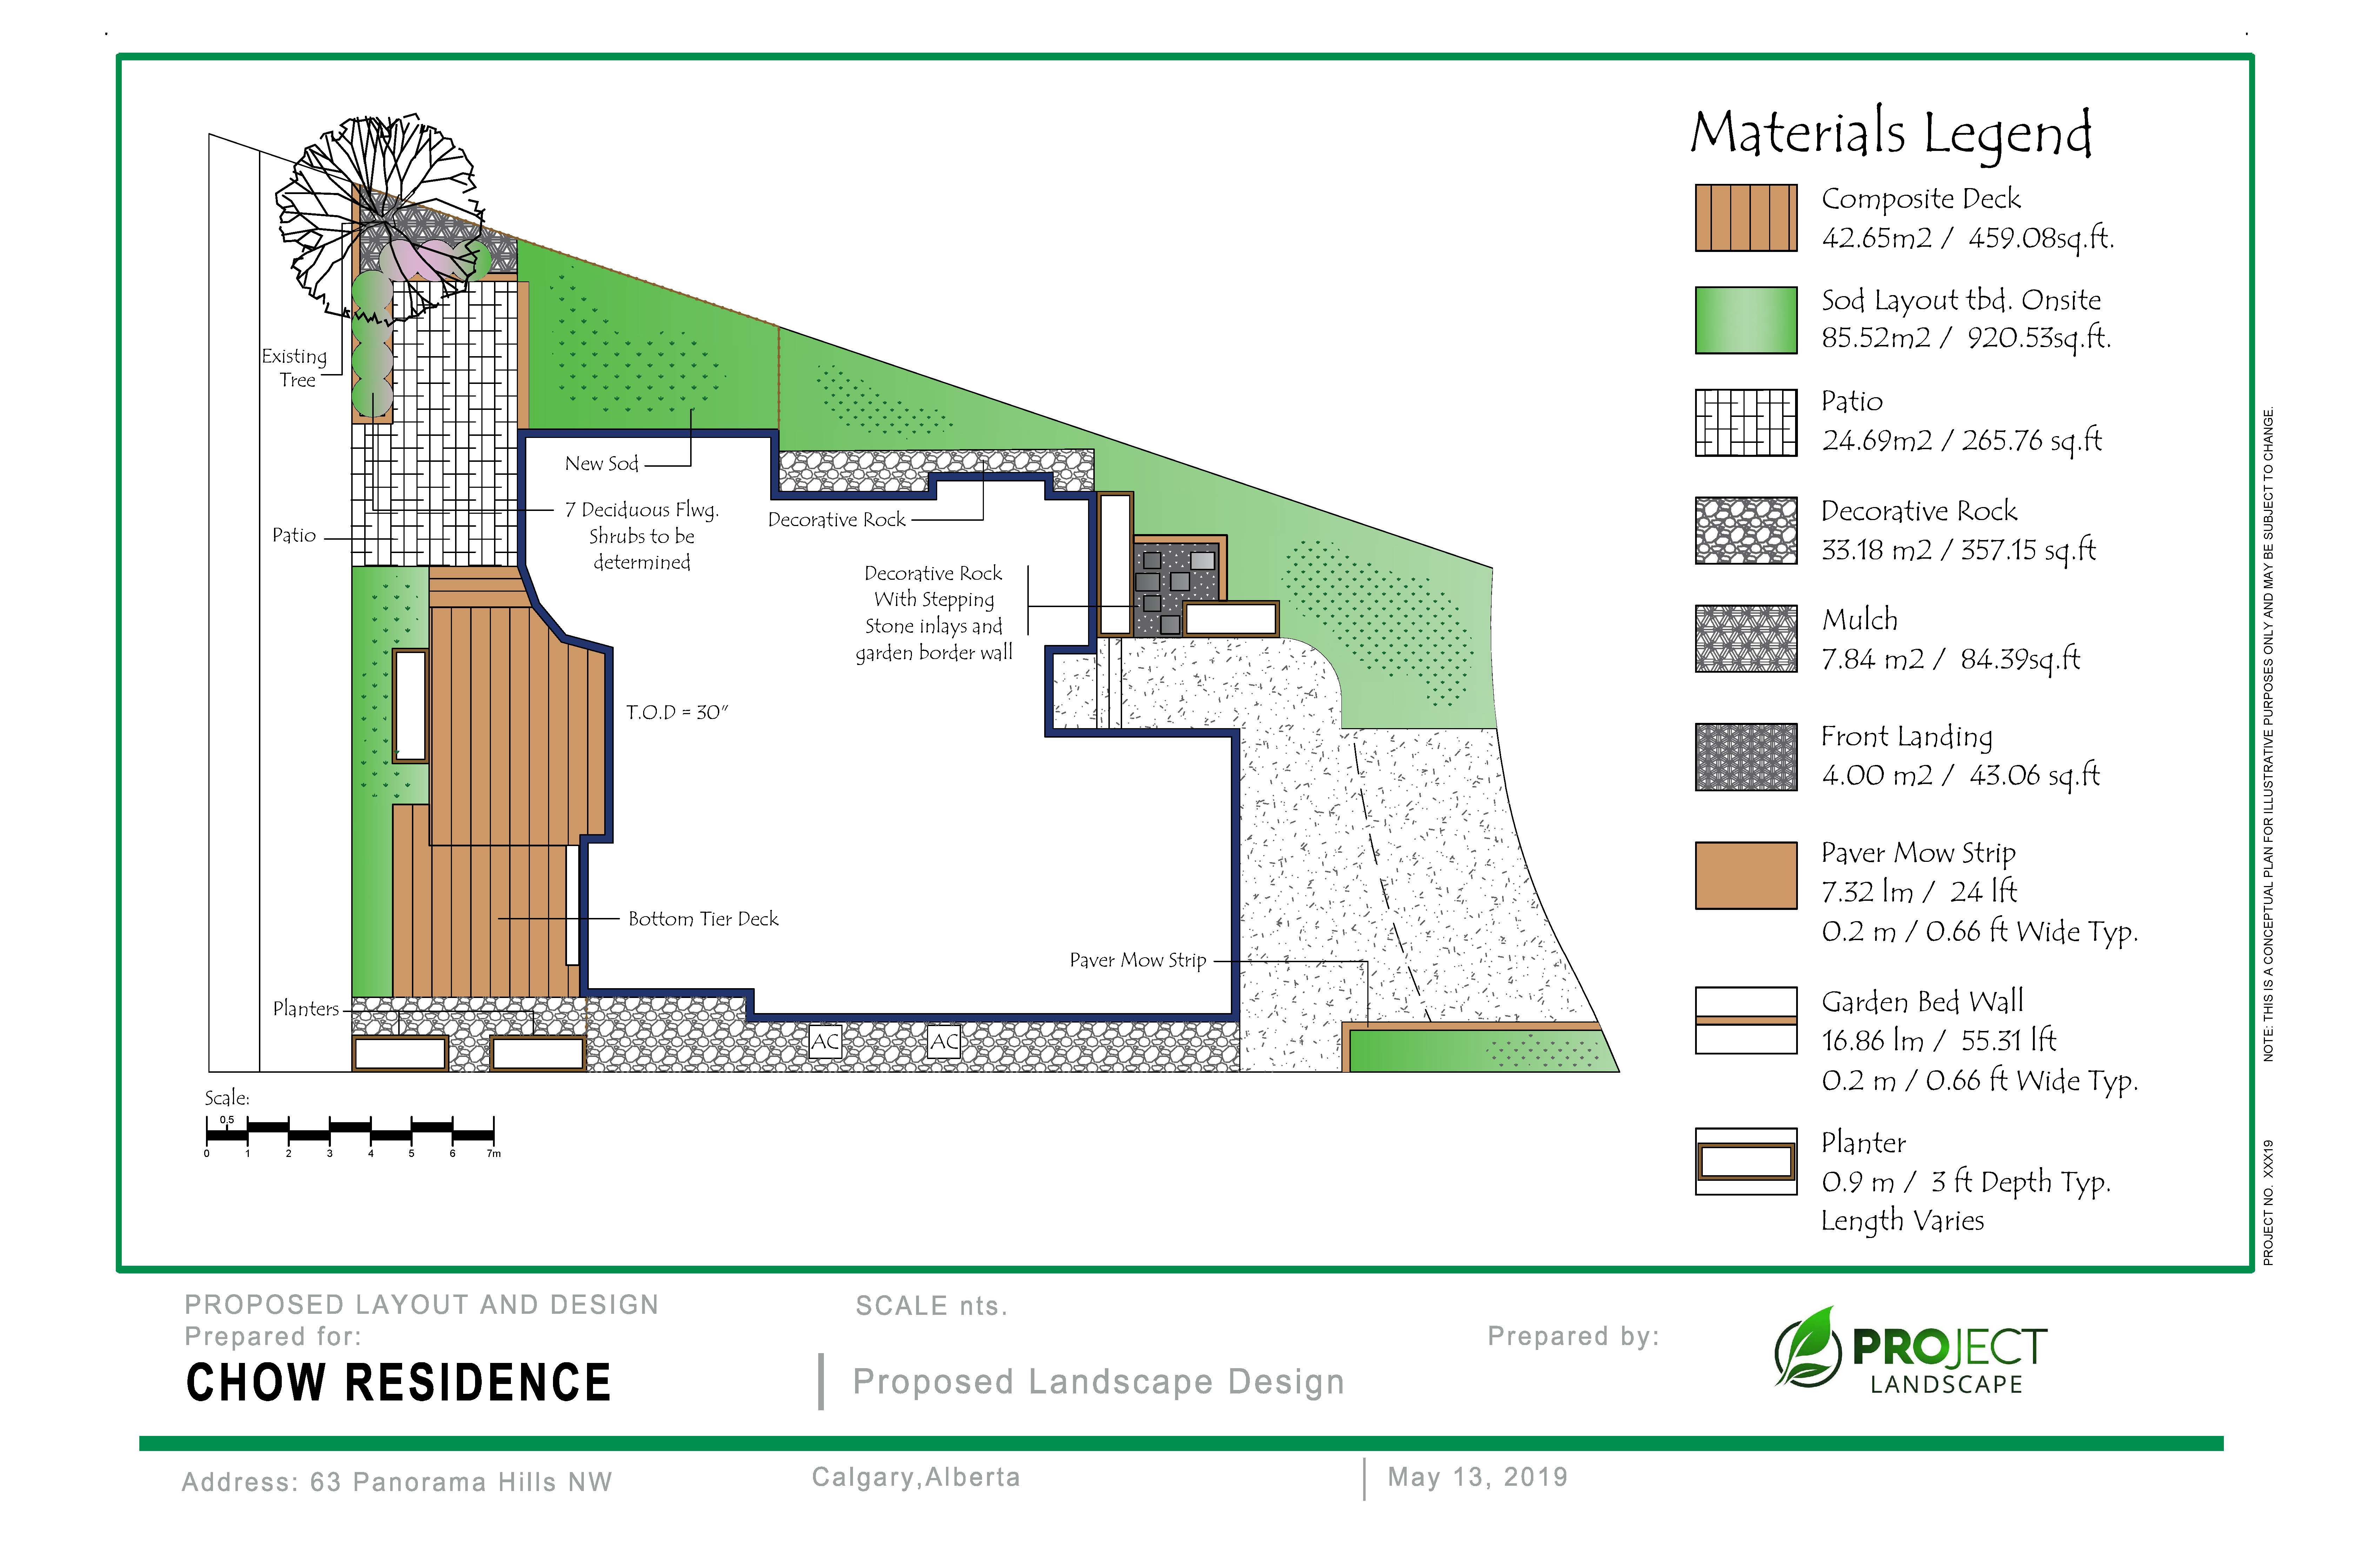
Task: Click '7.32 lm / 24 lft' text
Action: 1919,892
